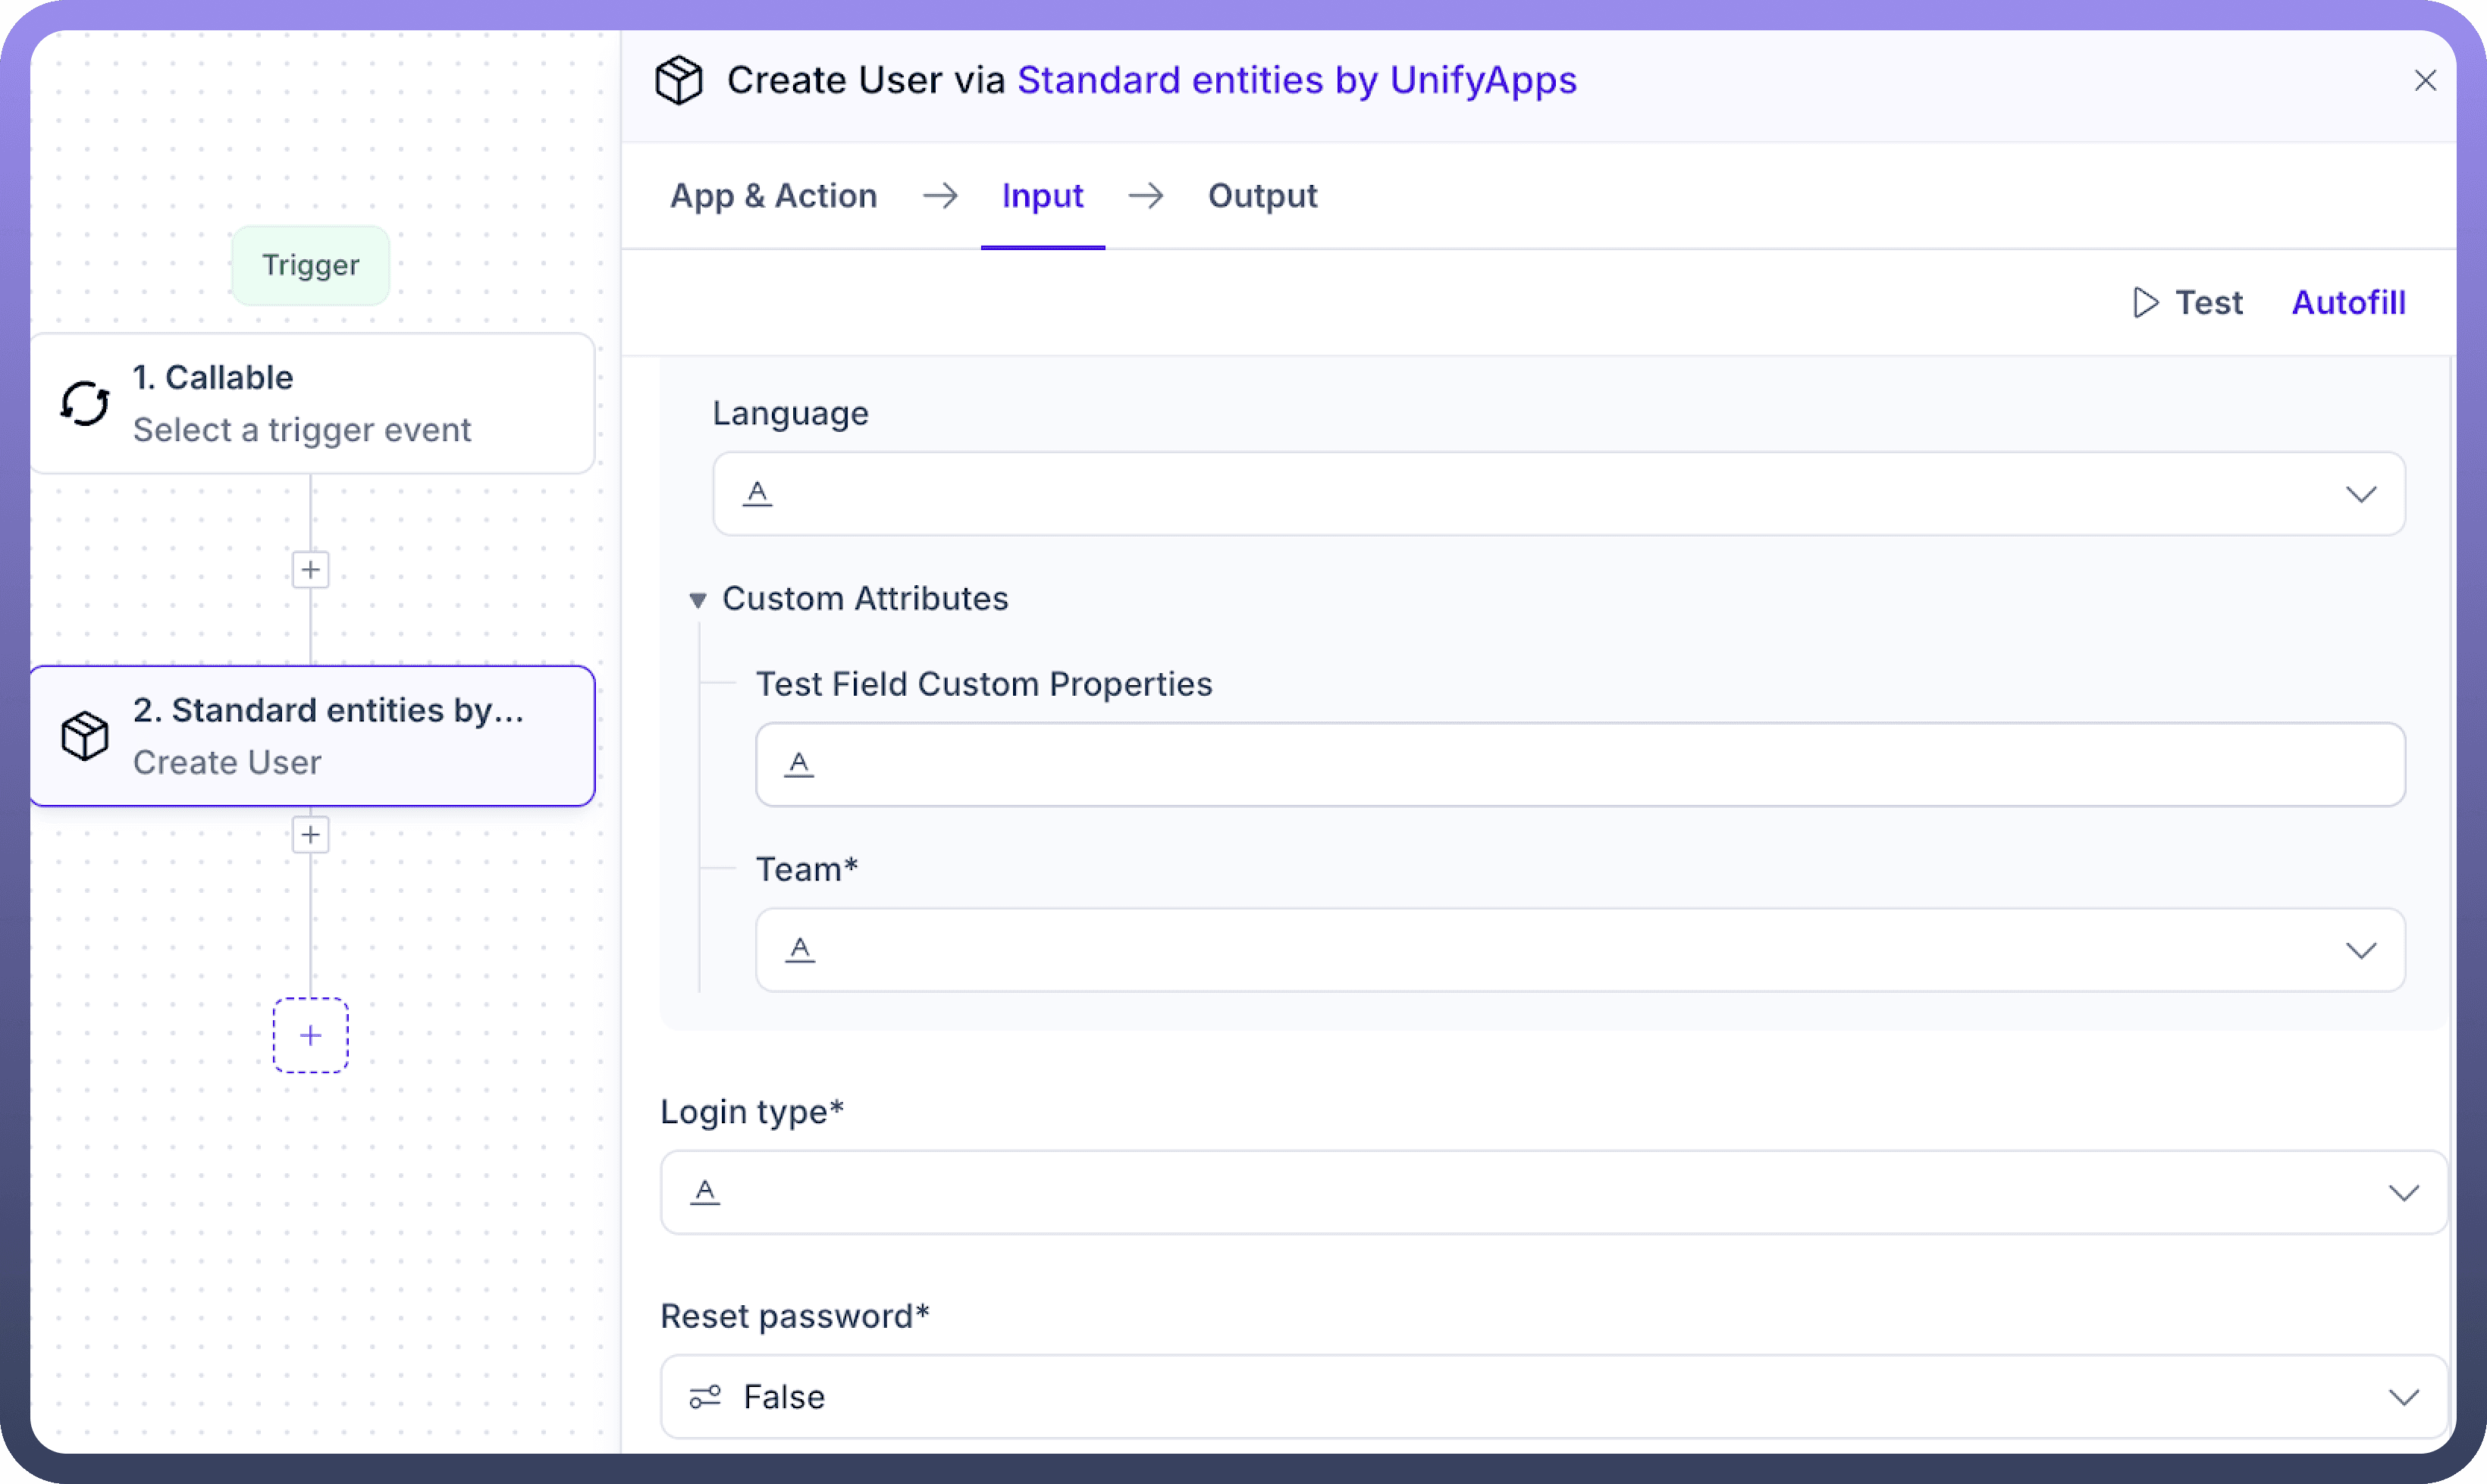Click the plus below the Callable step
The height and width of the screenshot is (1484, 2487).
click(x=311, y=570)
